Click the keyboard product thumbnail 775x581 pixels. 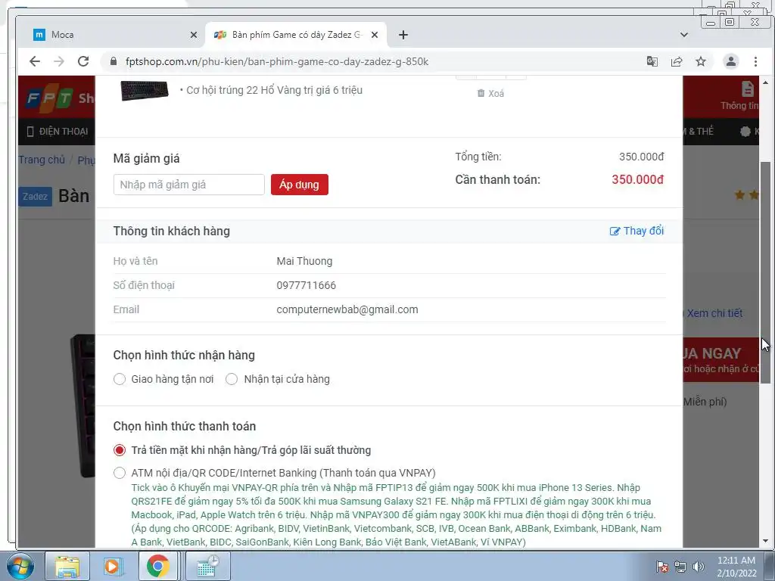point(145,91)
